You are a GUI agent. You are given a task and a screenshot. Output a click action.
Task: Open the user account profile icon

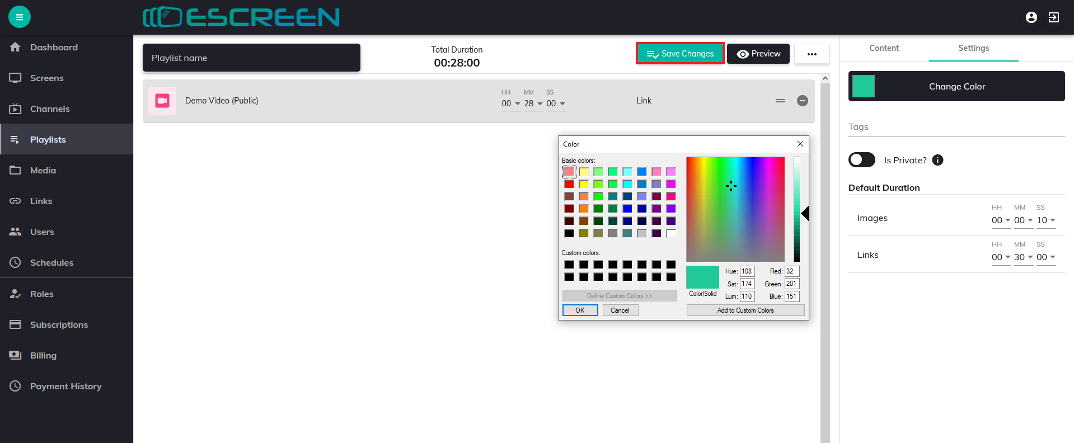point(1031,17)
